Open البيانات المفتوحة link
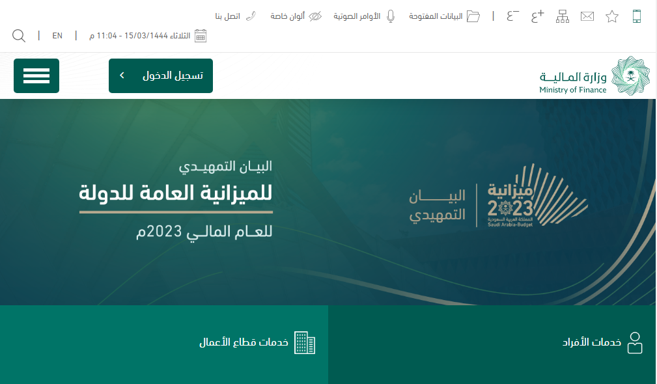Viewport: 657px width, 384px height. point(436,16)
